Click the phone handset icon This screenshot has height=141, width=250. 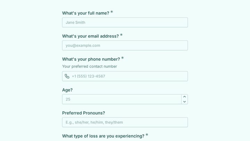(x=67, y=76)
